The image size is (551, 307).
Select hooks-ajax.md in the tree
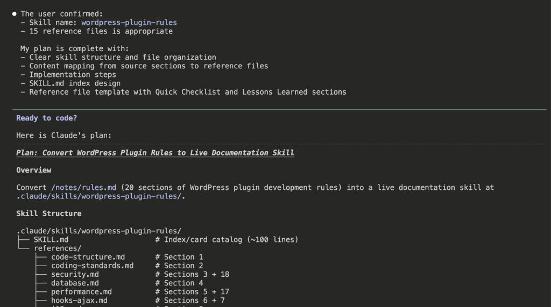tap(79, 301)
